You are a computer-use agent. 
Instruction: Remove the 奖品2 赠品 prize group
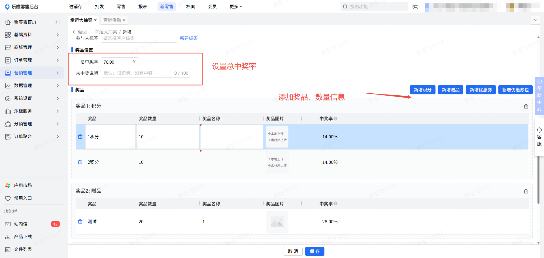pyautogui.click(x=526, y=191)
